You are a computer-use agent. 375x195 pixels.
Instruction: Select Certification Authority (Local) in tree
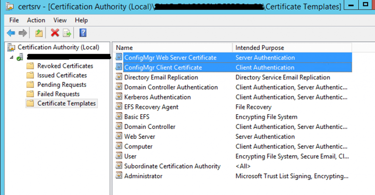tap(58, 47)
